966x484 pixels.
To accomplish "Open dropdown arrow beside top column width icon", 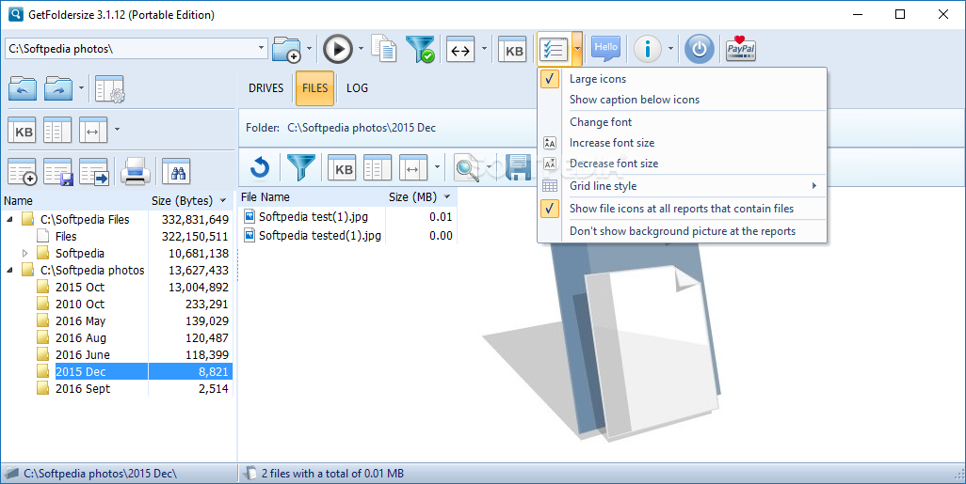I will (484, 49).
